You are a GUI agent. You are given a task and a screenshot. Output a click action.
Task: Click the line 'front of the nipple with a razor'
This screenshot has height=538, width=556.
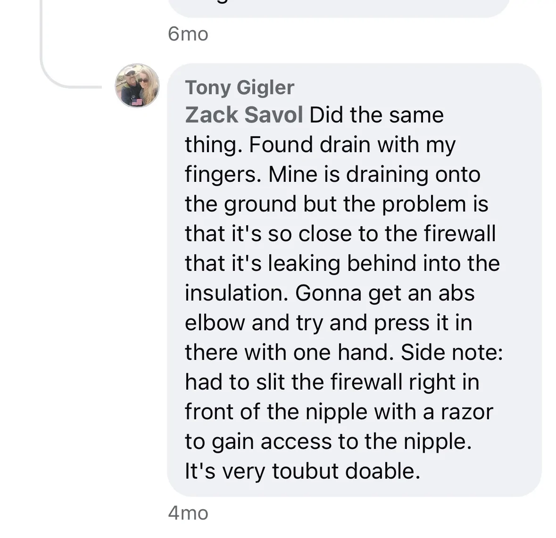(339, 412)
